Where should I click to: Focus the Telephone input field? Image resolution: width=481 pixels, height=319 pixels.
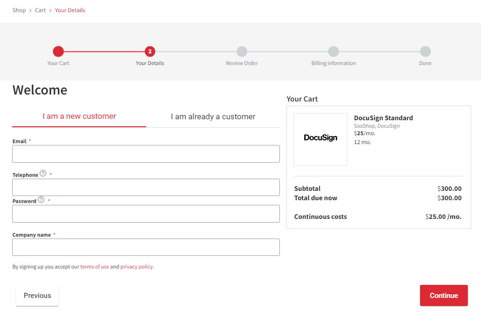[x=146, y=188]
